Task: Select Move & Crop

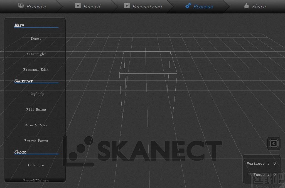Action: (36, 125)
